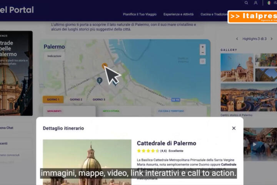Open Esperienze e Attività menu
277x185 pixels.
tap(178, 14)
